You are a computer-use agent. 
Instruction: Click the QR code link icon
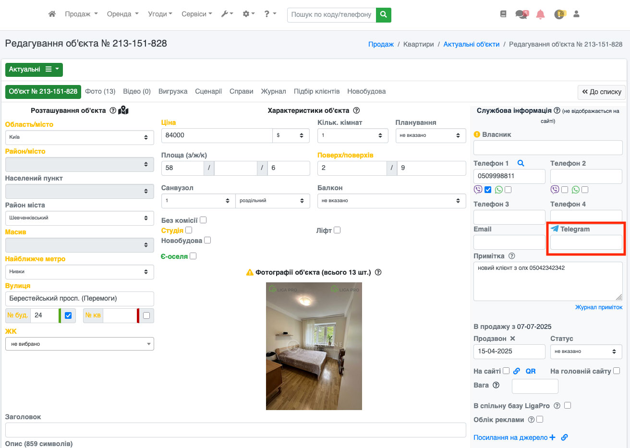[530, 371]
